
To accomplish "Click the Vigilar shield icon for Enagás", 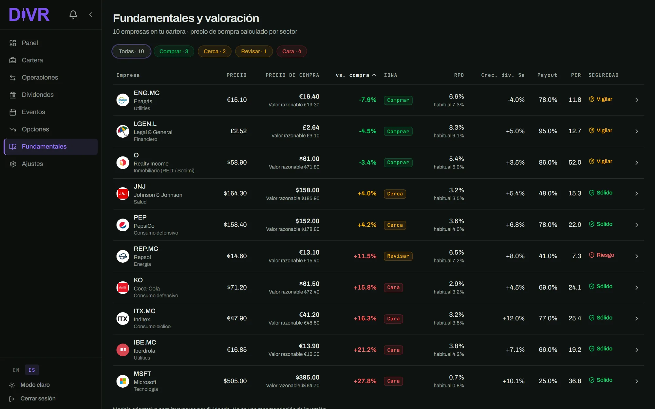I will coord(592,99).
